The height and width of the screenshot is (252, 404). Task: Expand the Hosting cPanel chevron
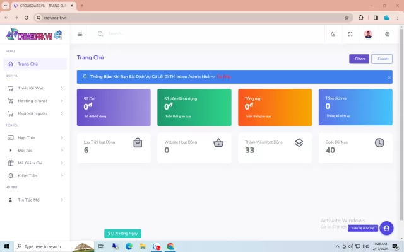point(62,101)
